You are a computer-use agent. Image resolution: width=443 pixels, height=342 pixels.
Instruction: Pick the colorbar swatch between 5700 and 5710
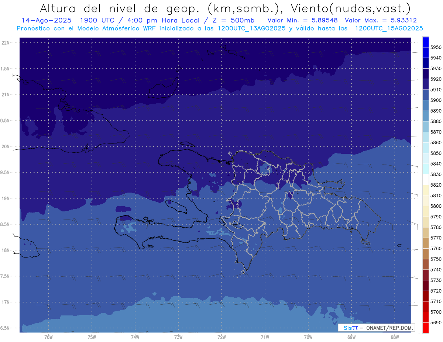[426, 307]
